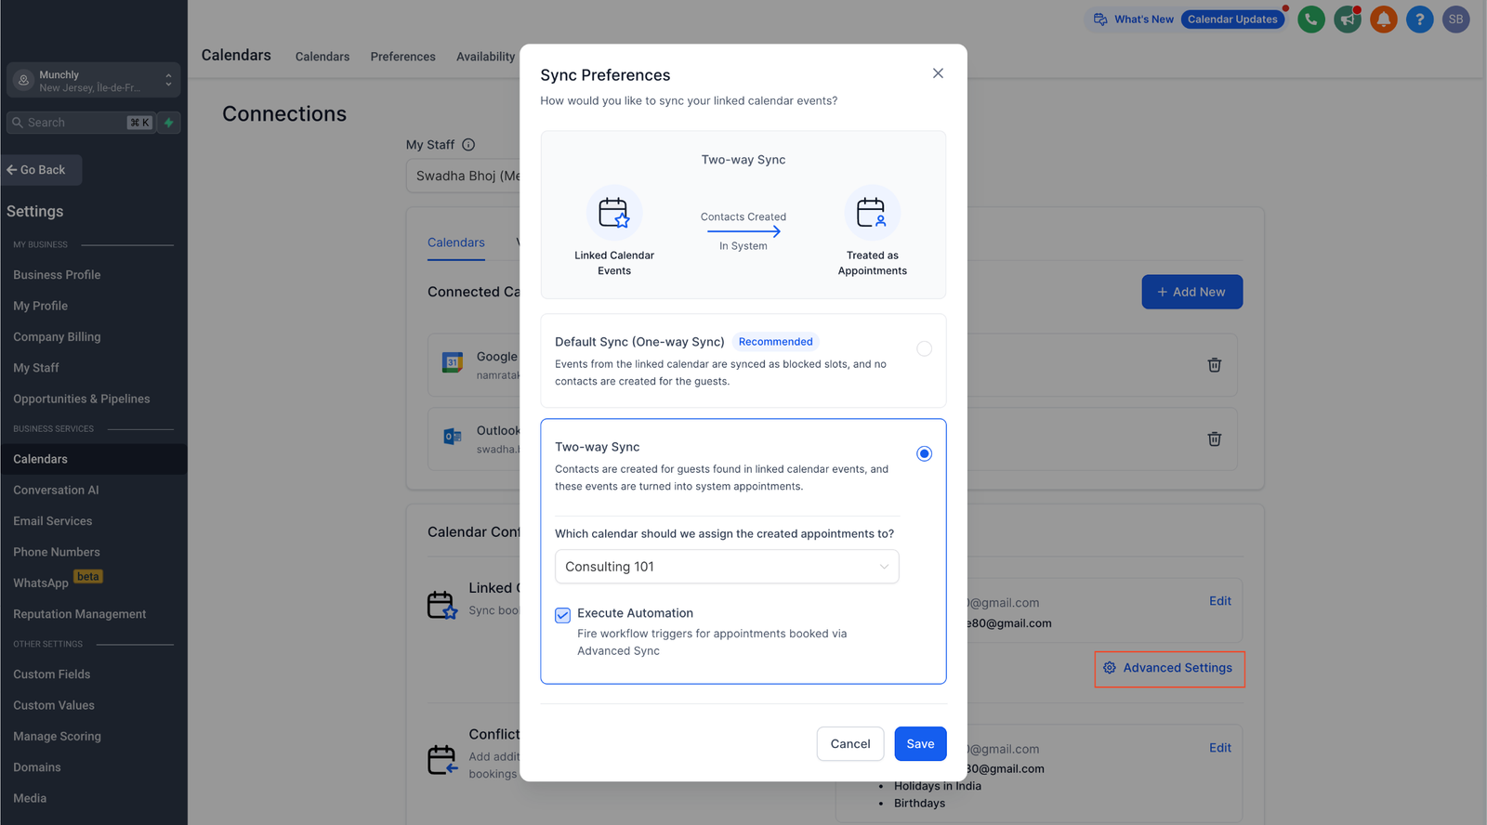Open Conversation AI in settings sidebar

pos(56,491)
